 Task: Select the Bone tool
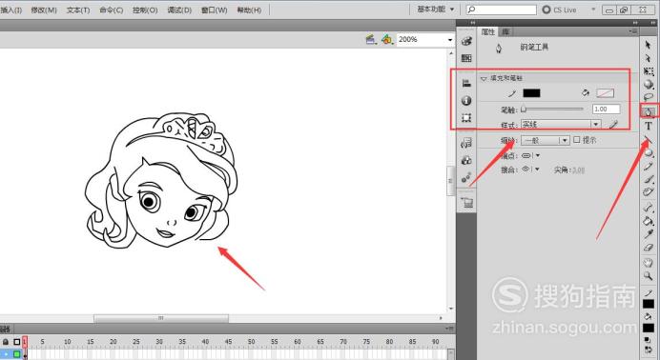point(649,207)
